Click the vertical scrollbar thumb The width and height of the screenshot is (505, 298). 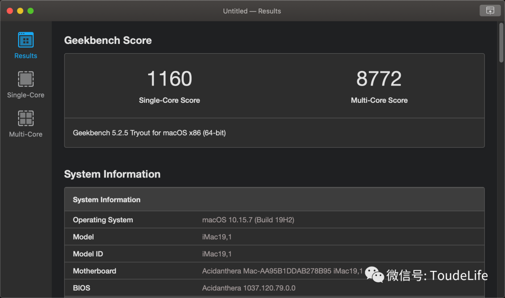coord(501,43)
